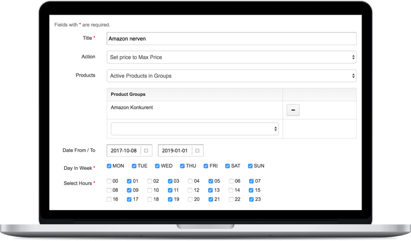Uncheck the TUE checkbox
Image resolution: width=411 pixels, height=241 pixels.
point(134,166)
